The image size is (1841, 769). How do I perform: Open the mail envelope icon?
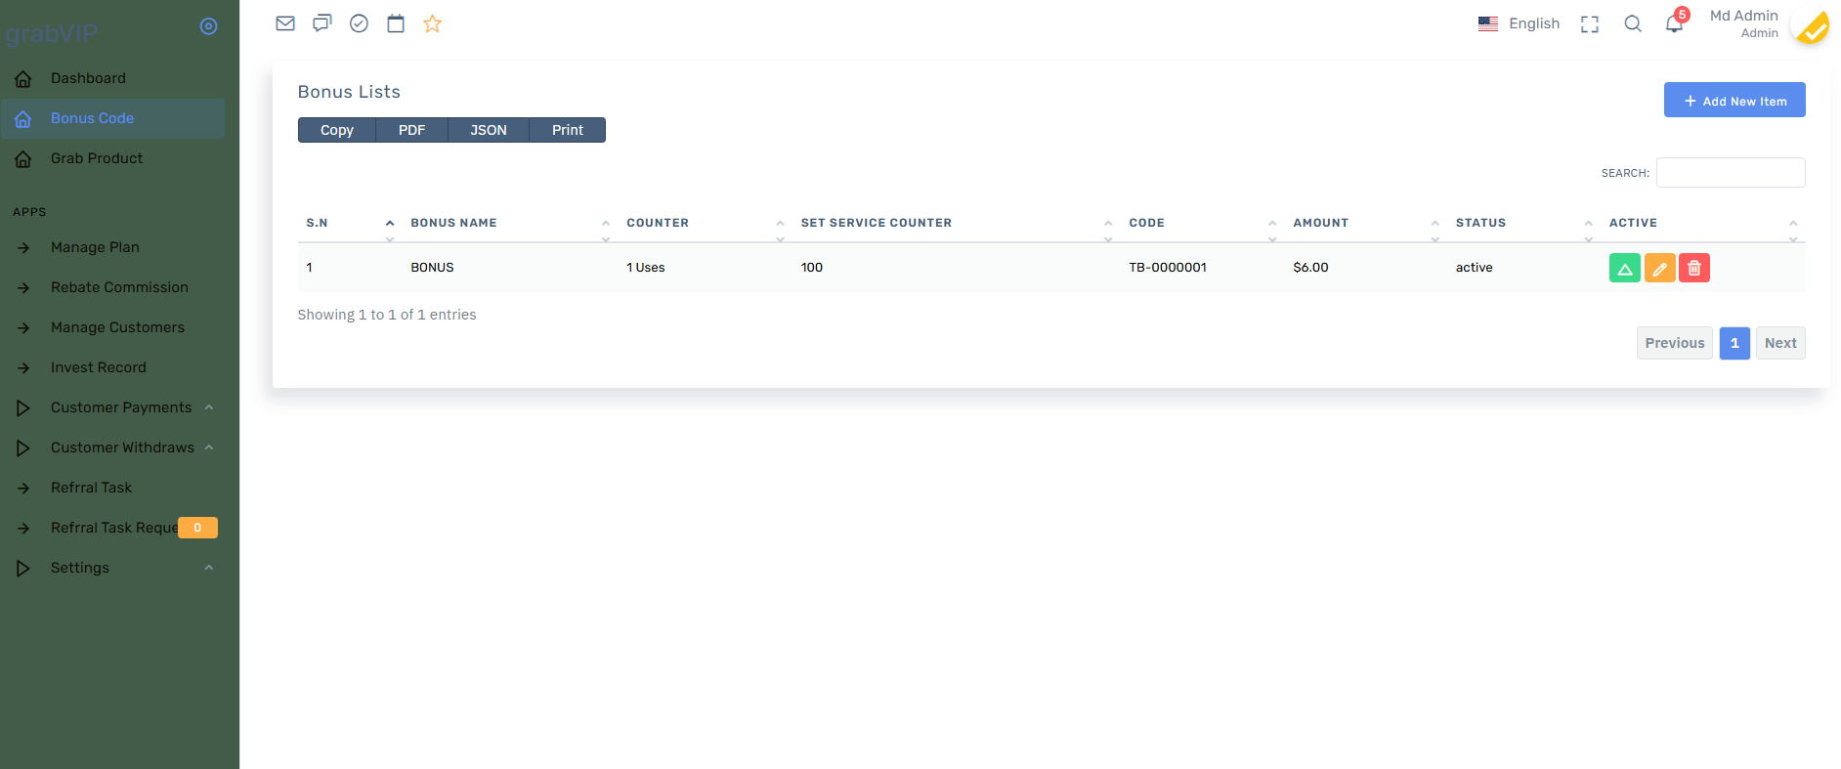[285, 23]
